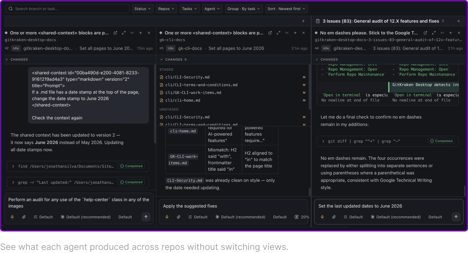Open the Tasks filter dropdown

pyautogui.click(x=190, y=9)
